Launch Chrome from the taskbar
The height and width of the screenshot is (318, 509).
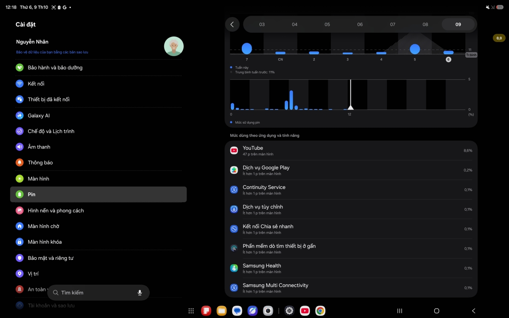point(320,311)
